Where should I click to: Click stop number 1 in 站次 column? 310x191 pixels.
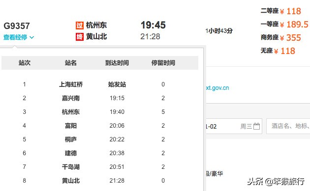[x=24, y=84]
